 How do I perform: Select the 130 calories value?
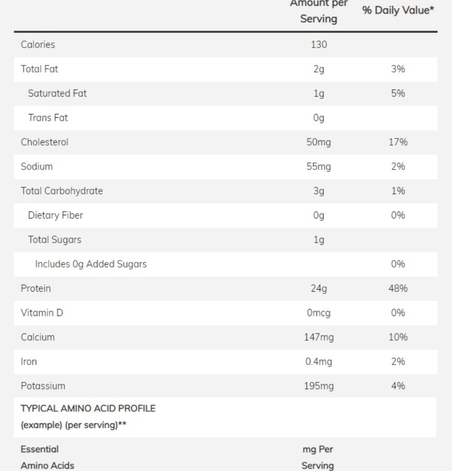319,44
